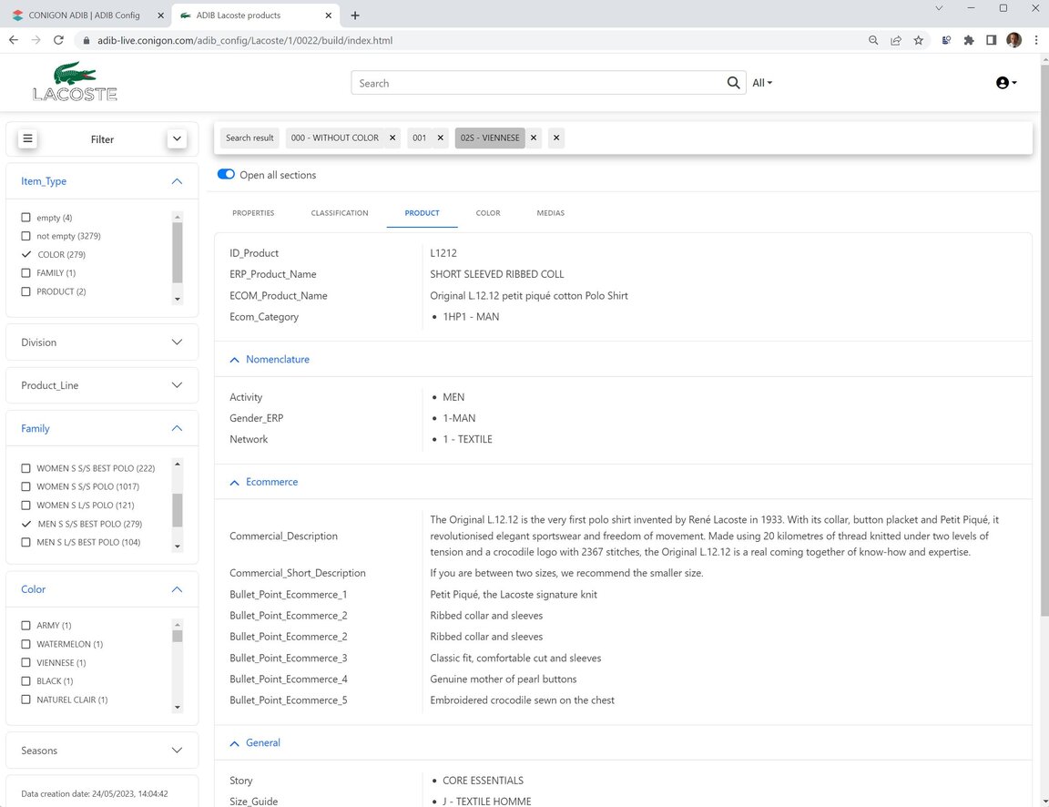The width and height of the screenshot is (1049, 807).
Task: Check the PRODUCT (2) checkbox
Action: coord(26,291)
